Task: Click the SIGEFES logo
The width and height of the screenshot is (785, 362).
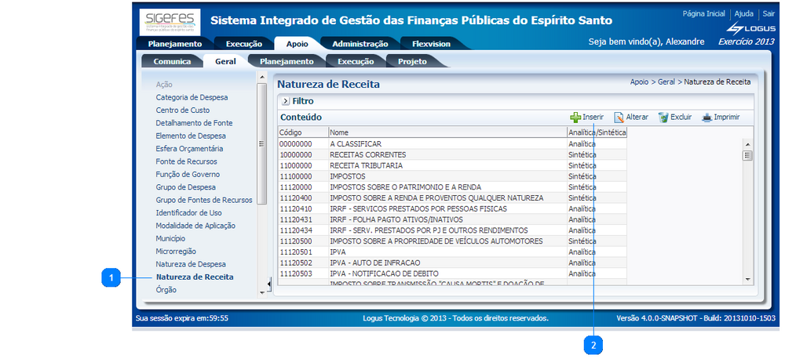Action: pos(170,21)
